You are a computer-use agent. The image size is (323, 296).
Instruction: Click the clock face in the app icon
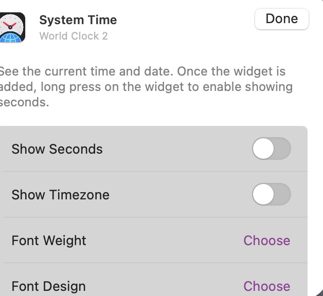[x=10, y=23]
